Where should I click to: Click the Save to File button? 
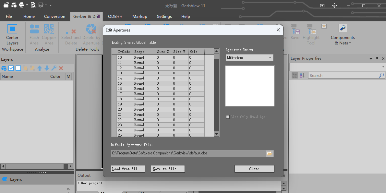click(168, 169)
